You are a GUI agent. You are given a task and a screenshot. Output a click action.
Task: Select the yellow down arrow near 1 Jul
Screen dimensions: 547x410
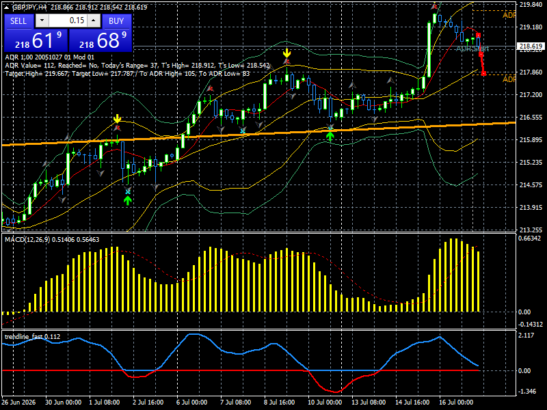117,119
